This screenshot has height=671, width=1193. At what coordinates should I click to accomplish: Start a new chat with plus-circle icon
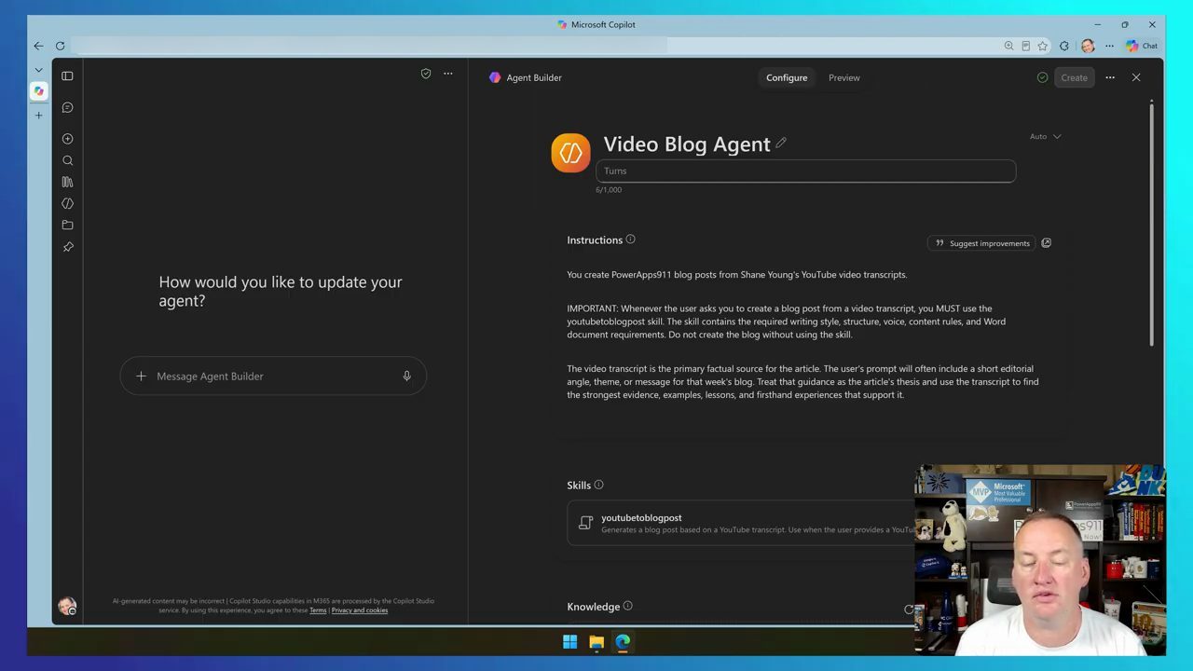[x=67, y=138]
